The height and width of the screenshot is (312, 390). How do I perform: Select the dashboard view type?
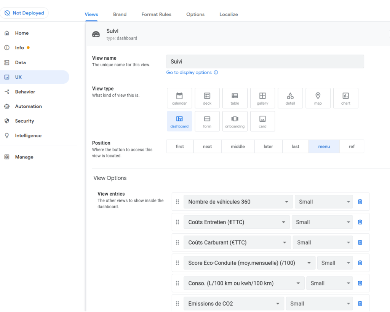[x=179, y=121]
